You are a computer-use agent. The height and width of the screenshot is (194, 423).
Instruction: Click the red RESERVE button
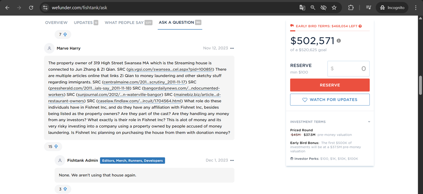pyautogui.click(x=330, y=85)
